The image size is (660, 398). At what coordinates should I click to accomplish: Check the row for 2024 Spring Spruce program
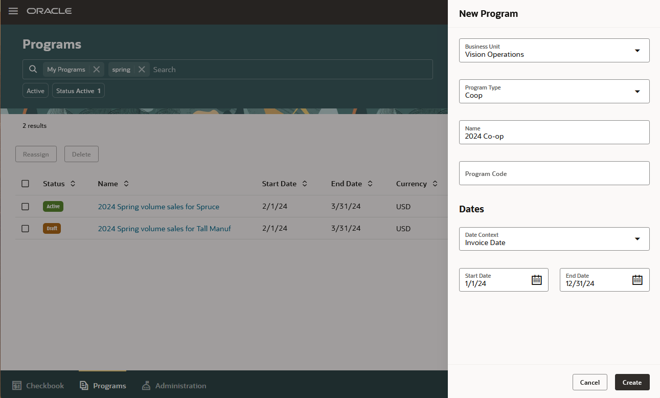pos(25,206)
